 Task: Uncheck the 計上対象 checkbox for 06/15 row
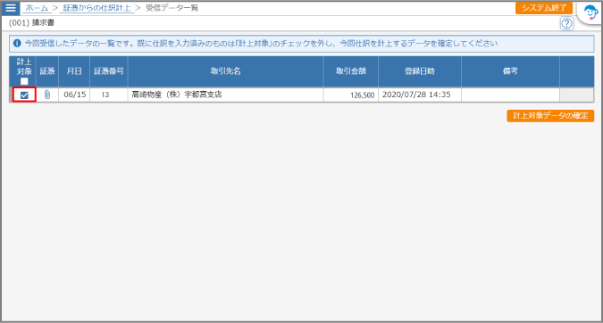click(24, 95)
